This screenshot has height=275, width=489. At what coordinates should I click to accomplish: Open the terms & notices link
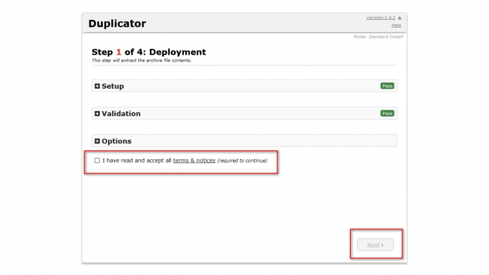(x=194, y=161)
